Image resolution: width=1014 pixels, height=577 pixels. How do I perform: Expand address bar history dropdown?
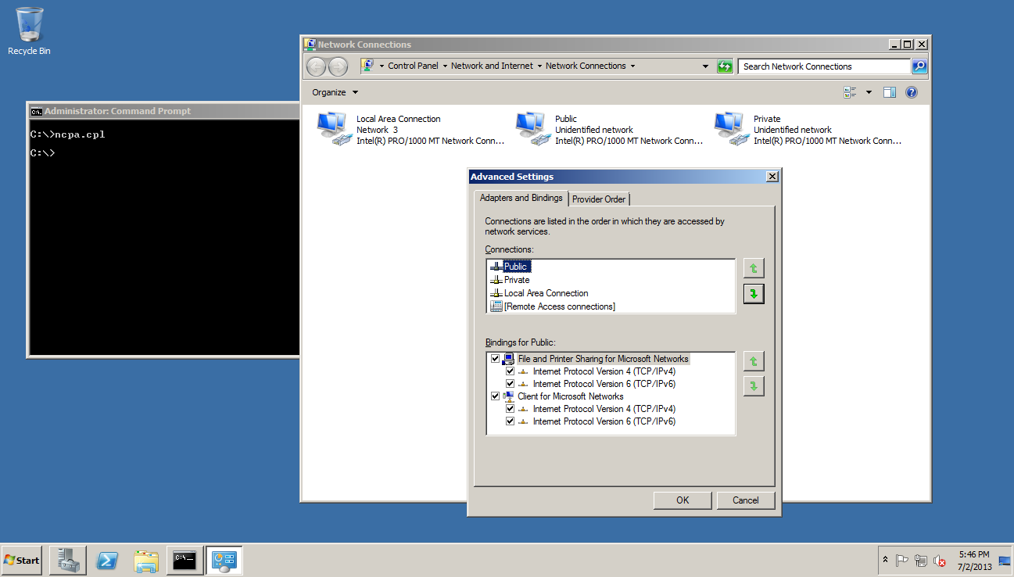click(x=705, y=66)
